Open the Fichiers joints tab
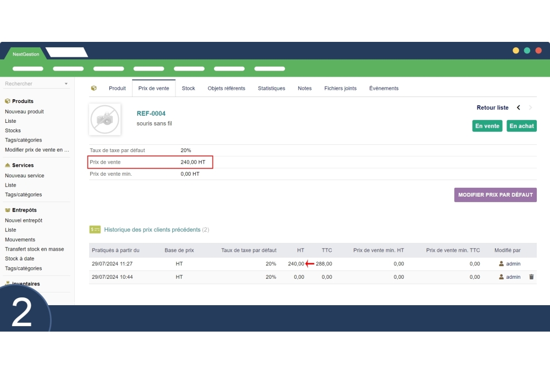Image resolution: width=550 pixels, height=374 pixels. tap(340, 88)
